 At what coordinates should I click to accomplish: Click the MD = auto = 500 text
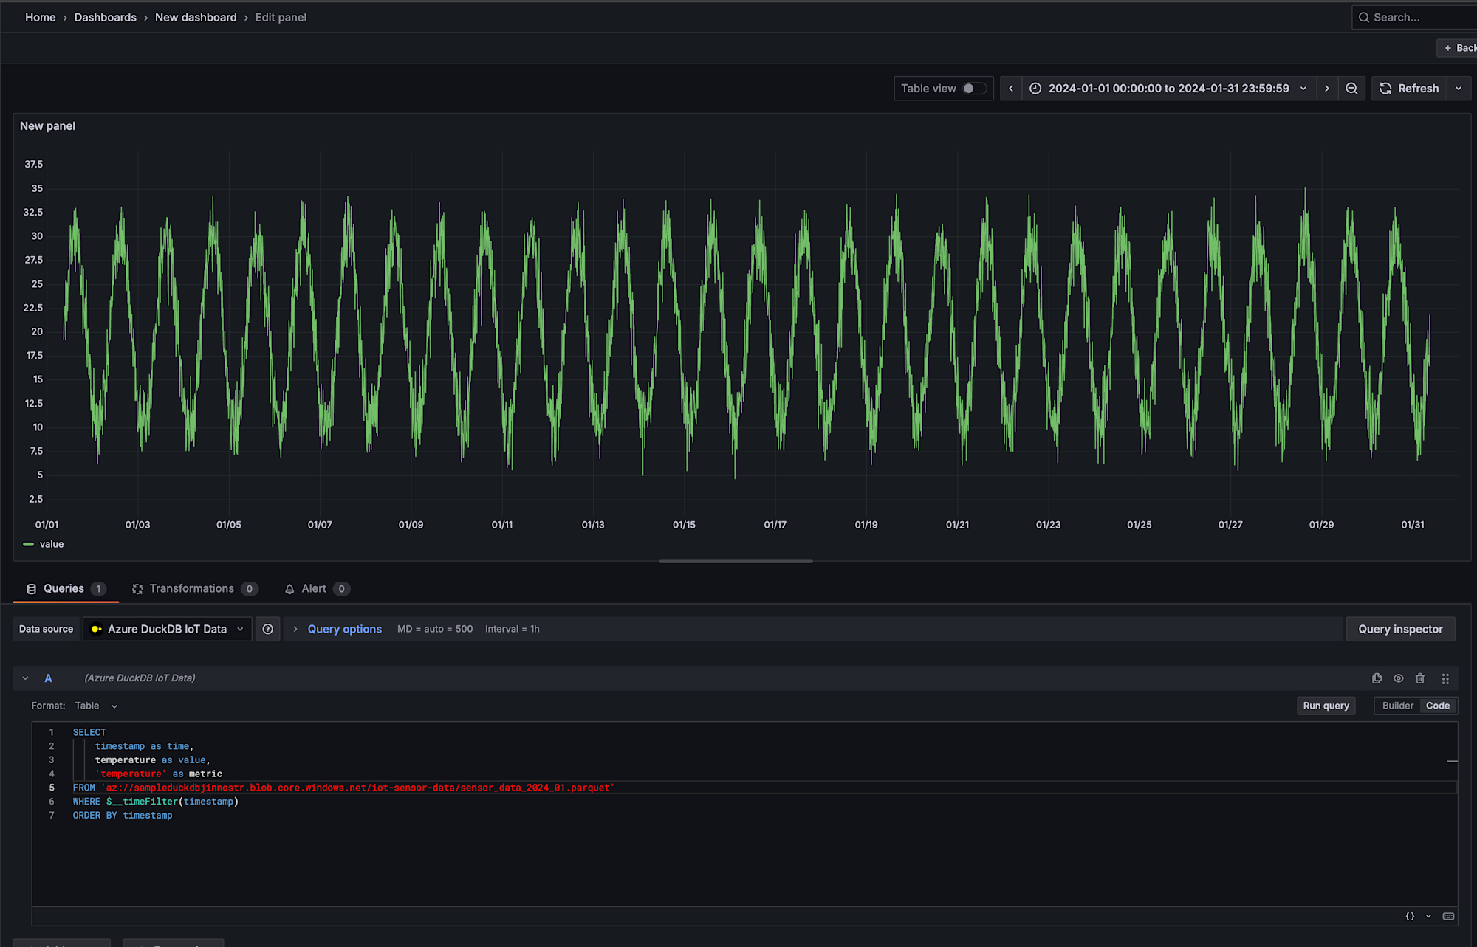[x=435, y=629]
